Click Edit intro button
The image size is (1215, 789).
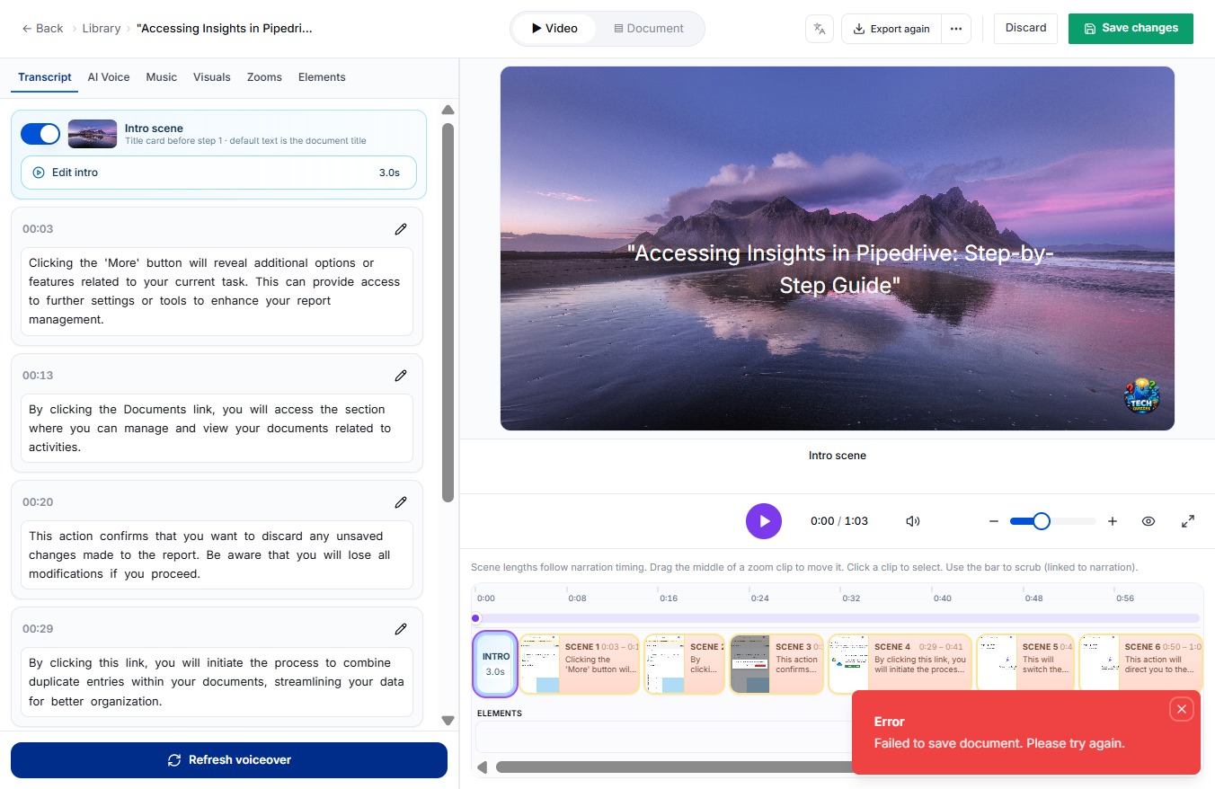click(x=218, y=173)
